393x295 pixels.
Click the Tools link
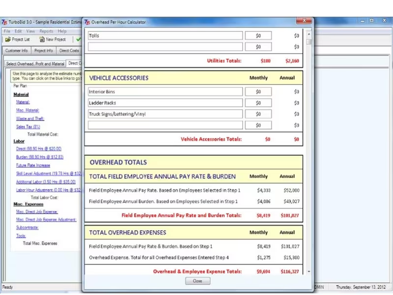tap(21, 236)
